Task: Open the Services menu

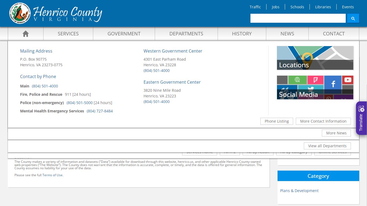Action: (x=68, y=34)
